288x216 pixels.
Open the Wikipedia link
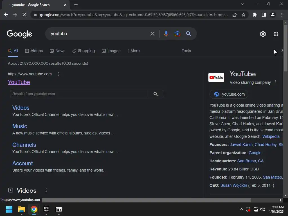click(x=271, y=136)
